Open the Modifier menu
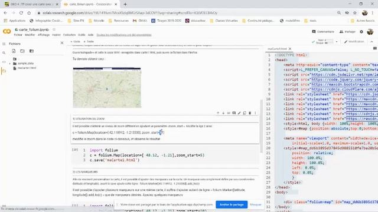This screenshot has width=378, height=212. coord(30,35)
